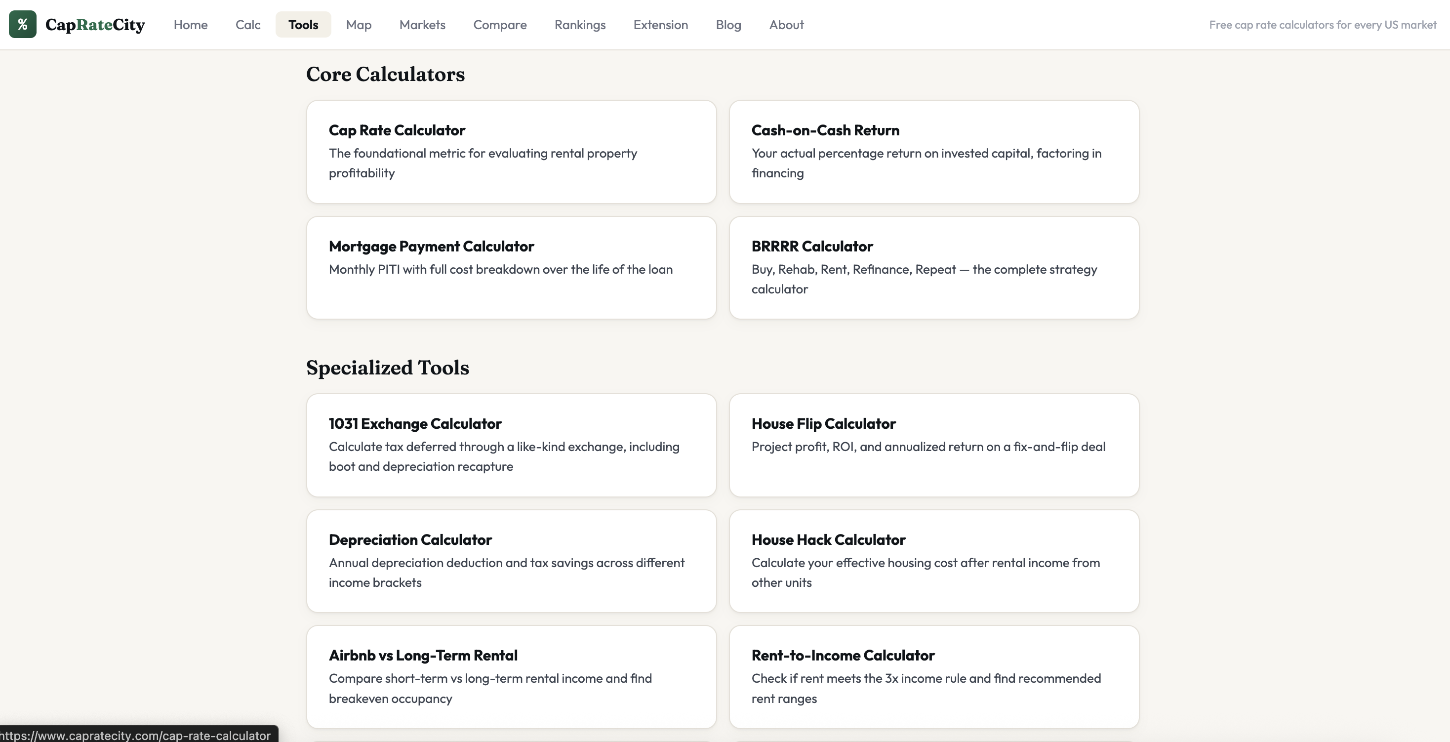Open the Cash-on-Cash Return card
This screenshot has width=1450, height=742.
[934, 152]
